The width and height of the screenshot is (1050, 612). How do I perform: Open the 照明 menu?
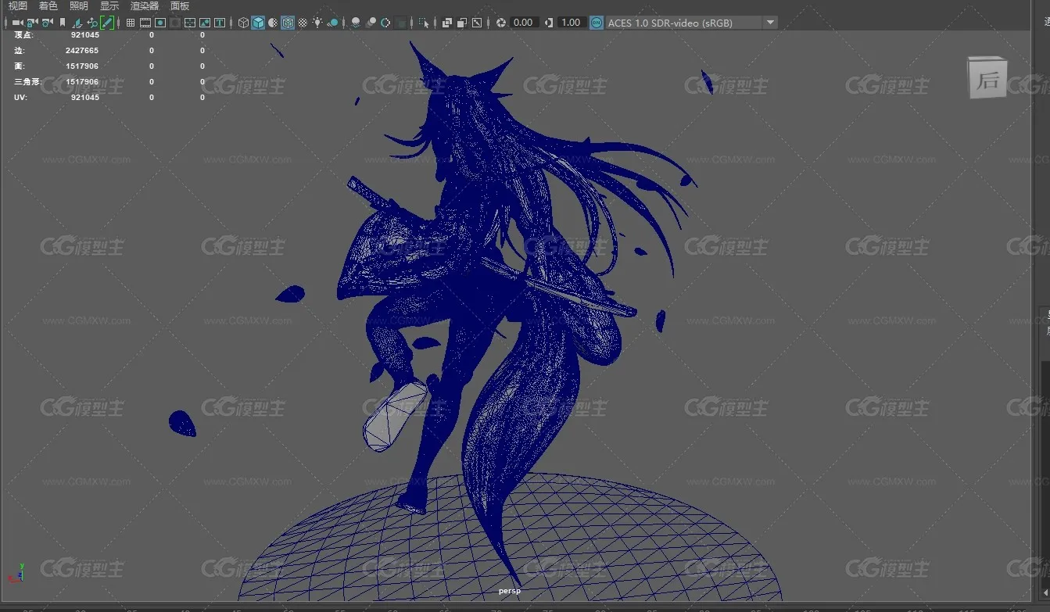pos(78,5)
